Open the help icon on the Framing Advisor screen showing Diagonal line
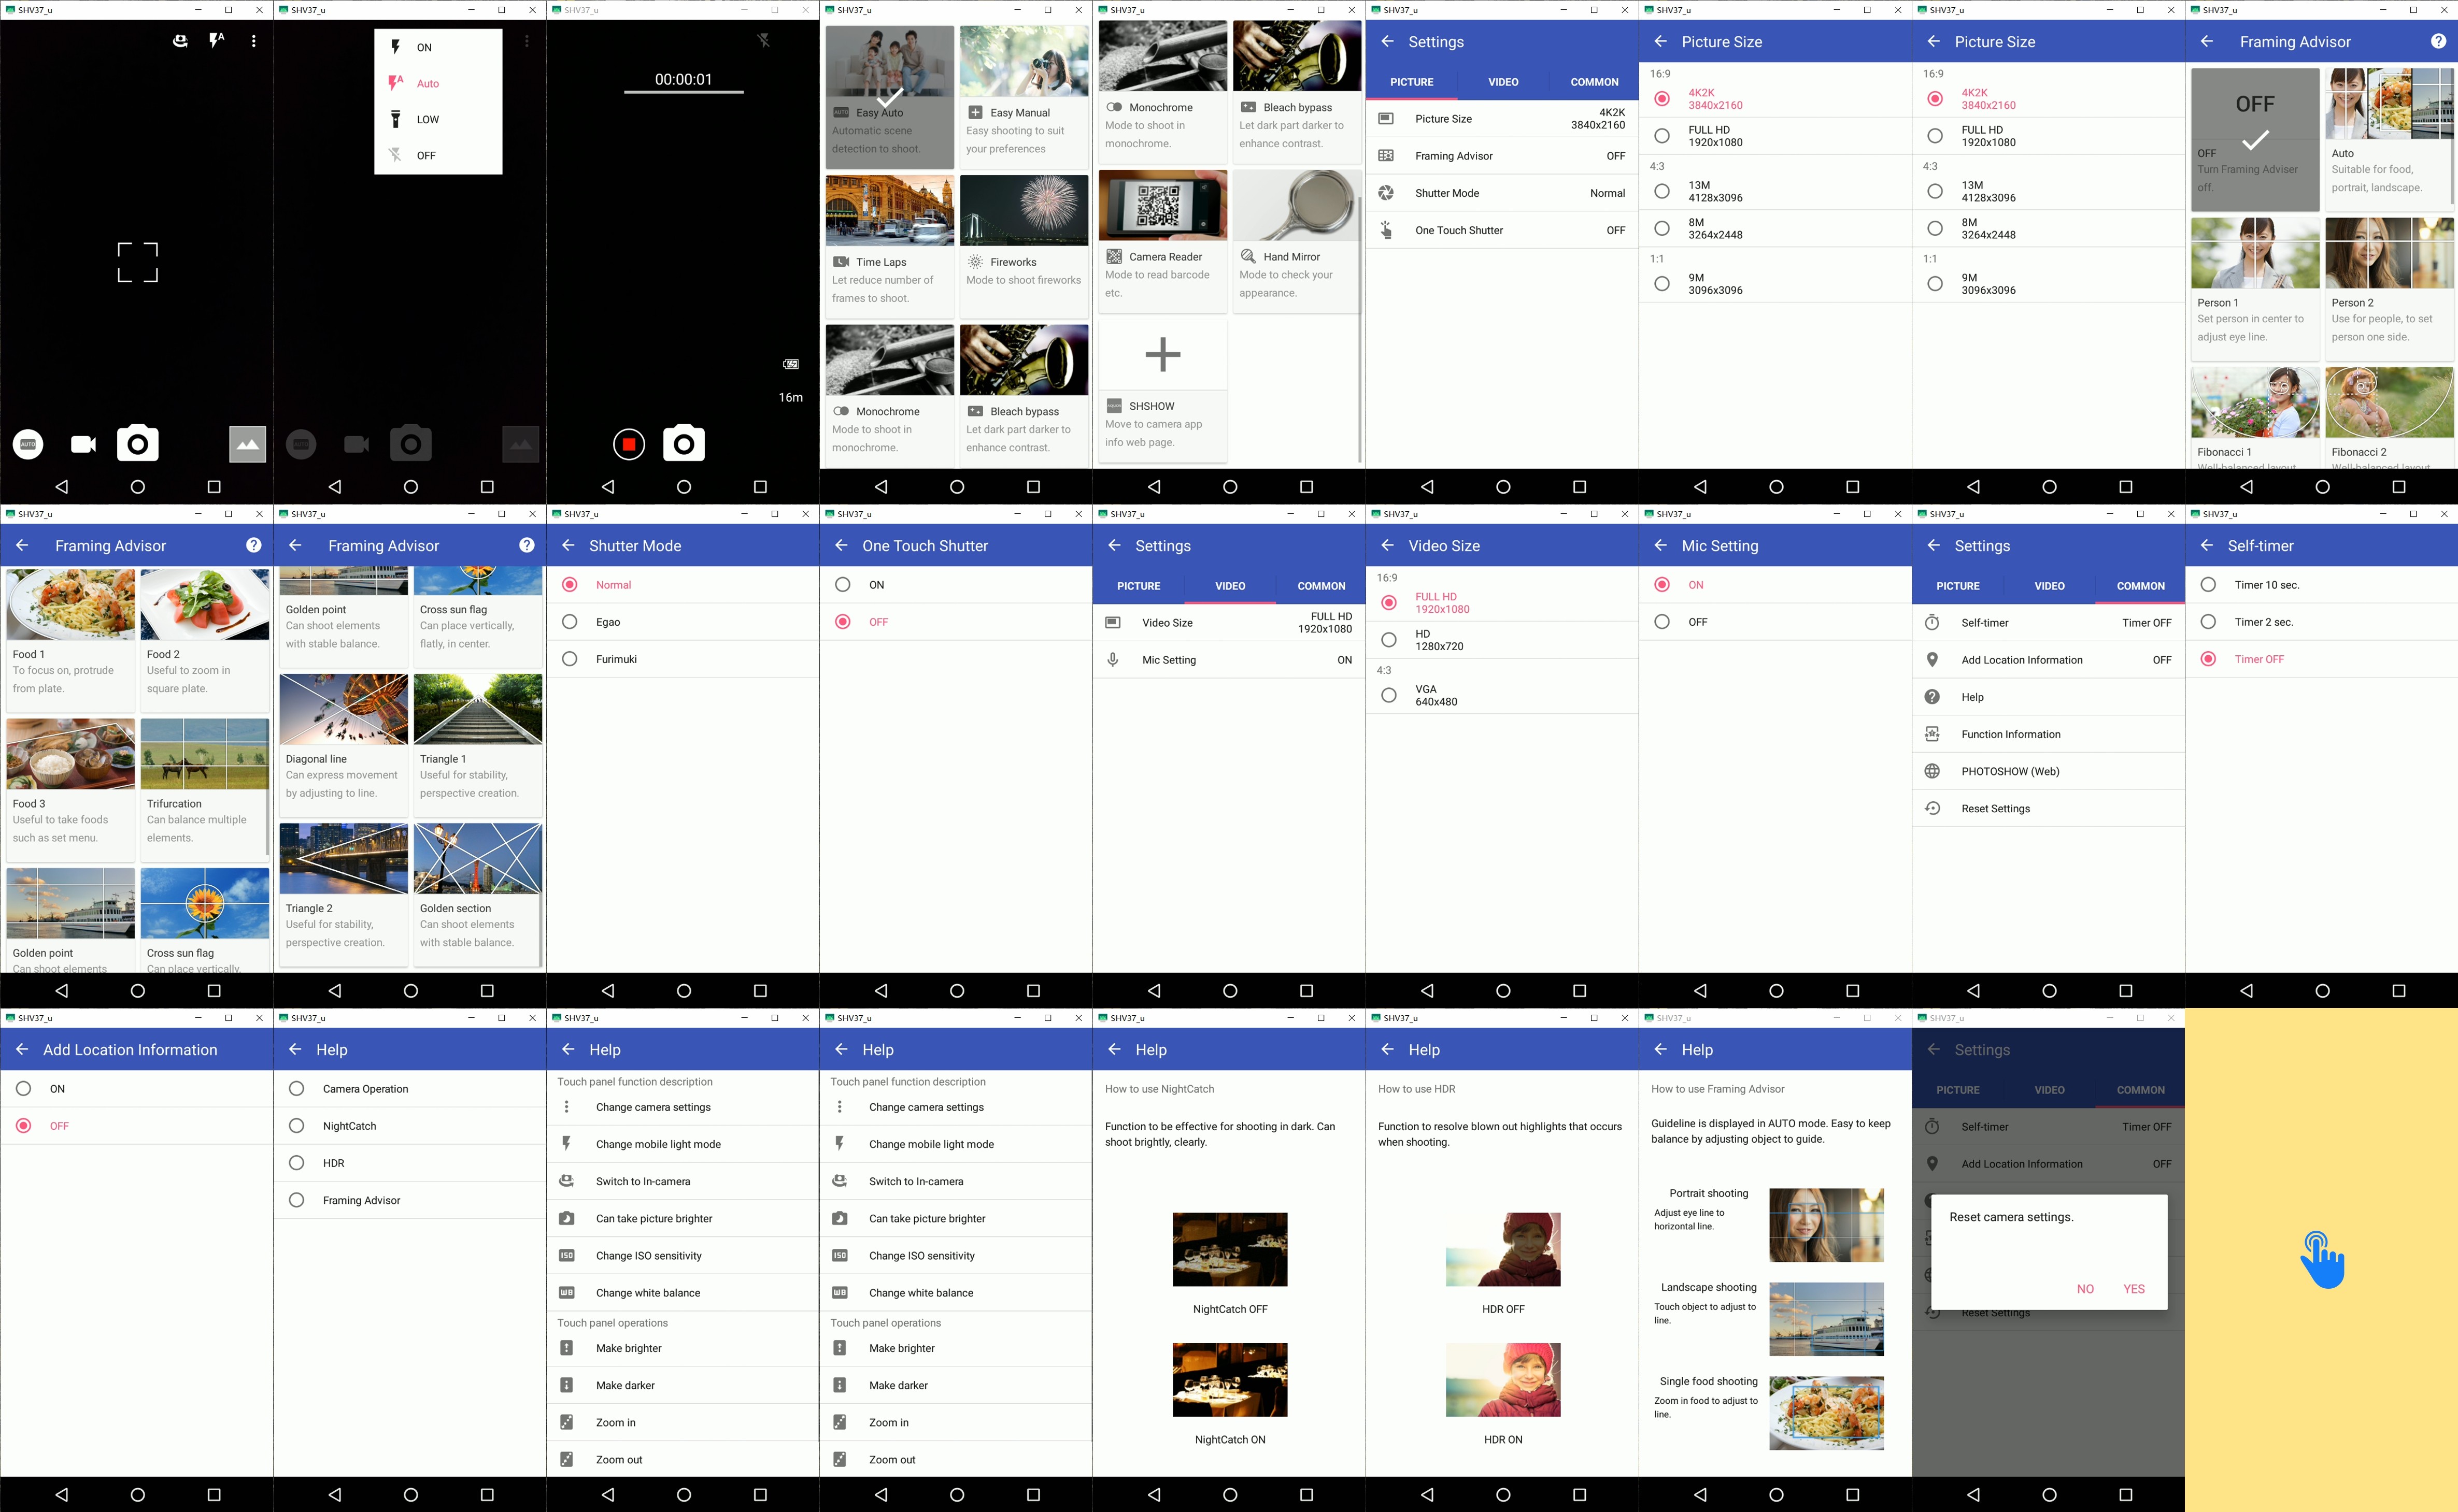 point(526,545)
